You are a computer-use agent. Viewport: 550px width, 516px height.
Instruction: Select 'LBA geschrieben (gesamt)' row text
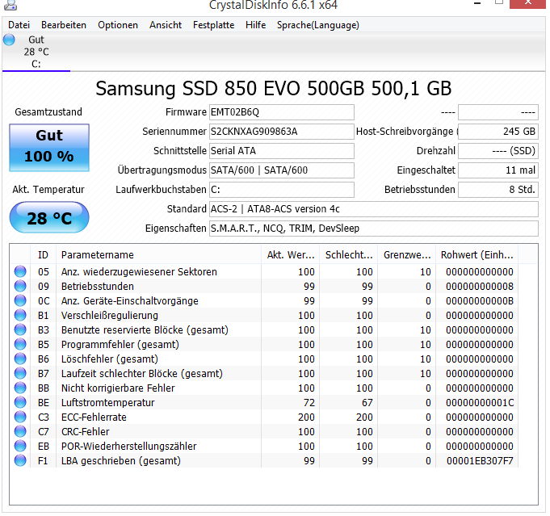click(x=120, y=461)
